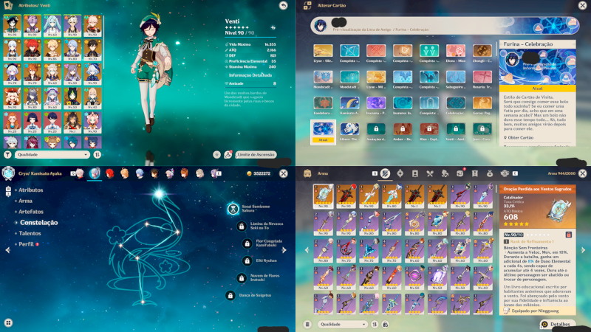Open the Atributos menu item

click(30, 190)
